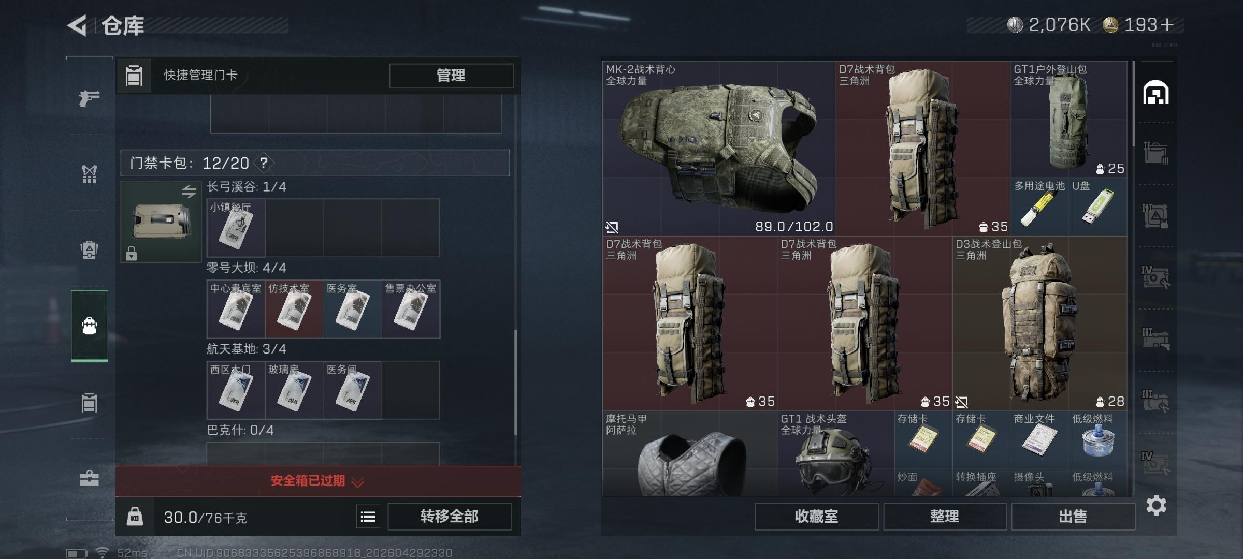Toggle the swap arrows on card case
Viewport: 1243px width, 559px height.
(x=189, y=192)
